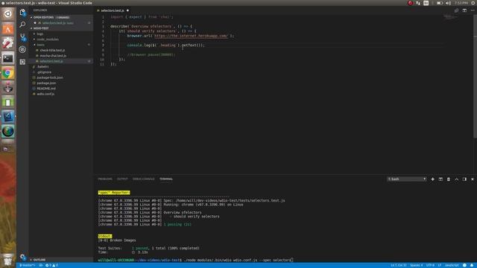Maximize the panel with up chevron

(x=457, y=179)
